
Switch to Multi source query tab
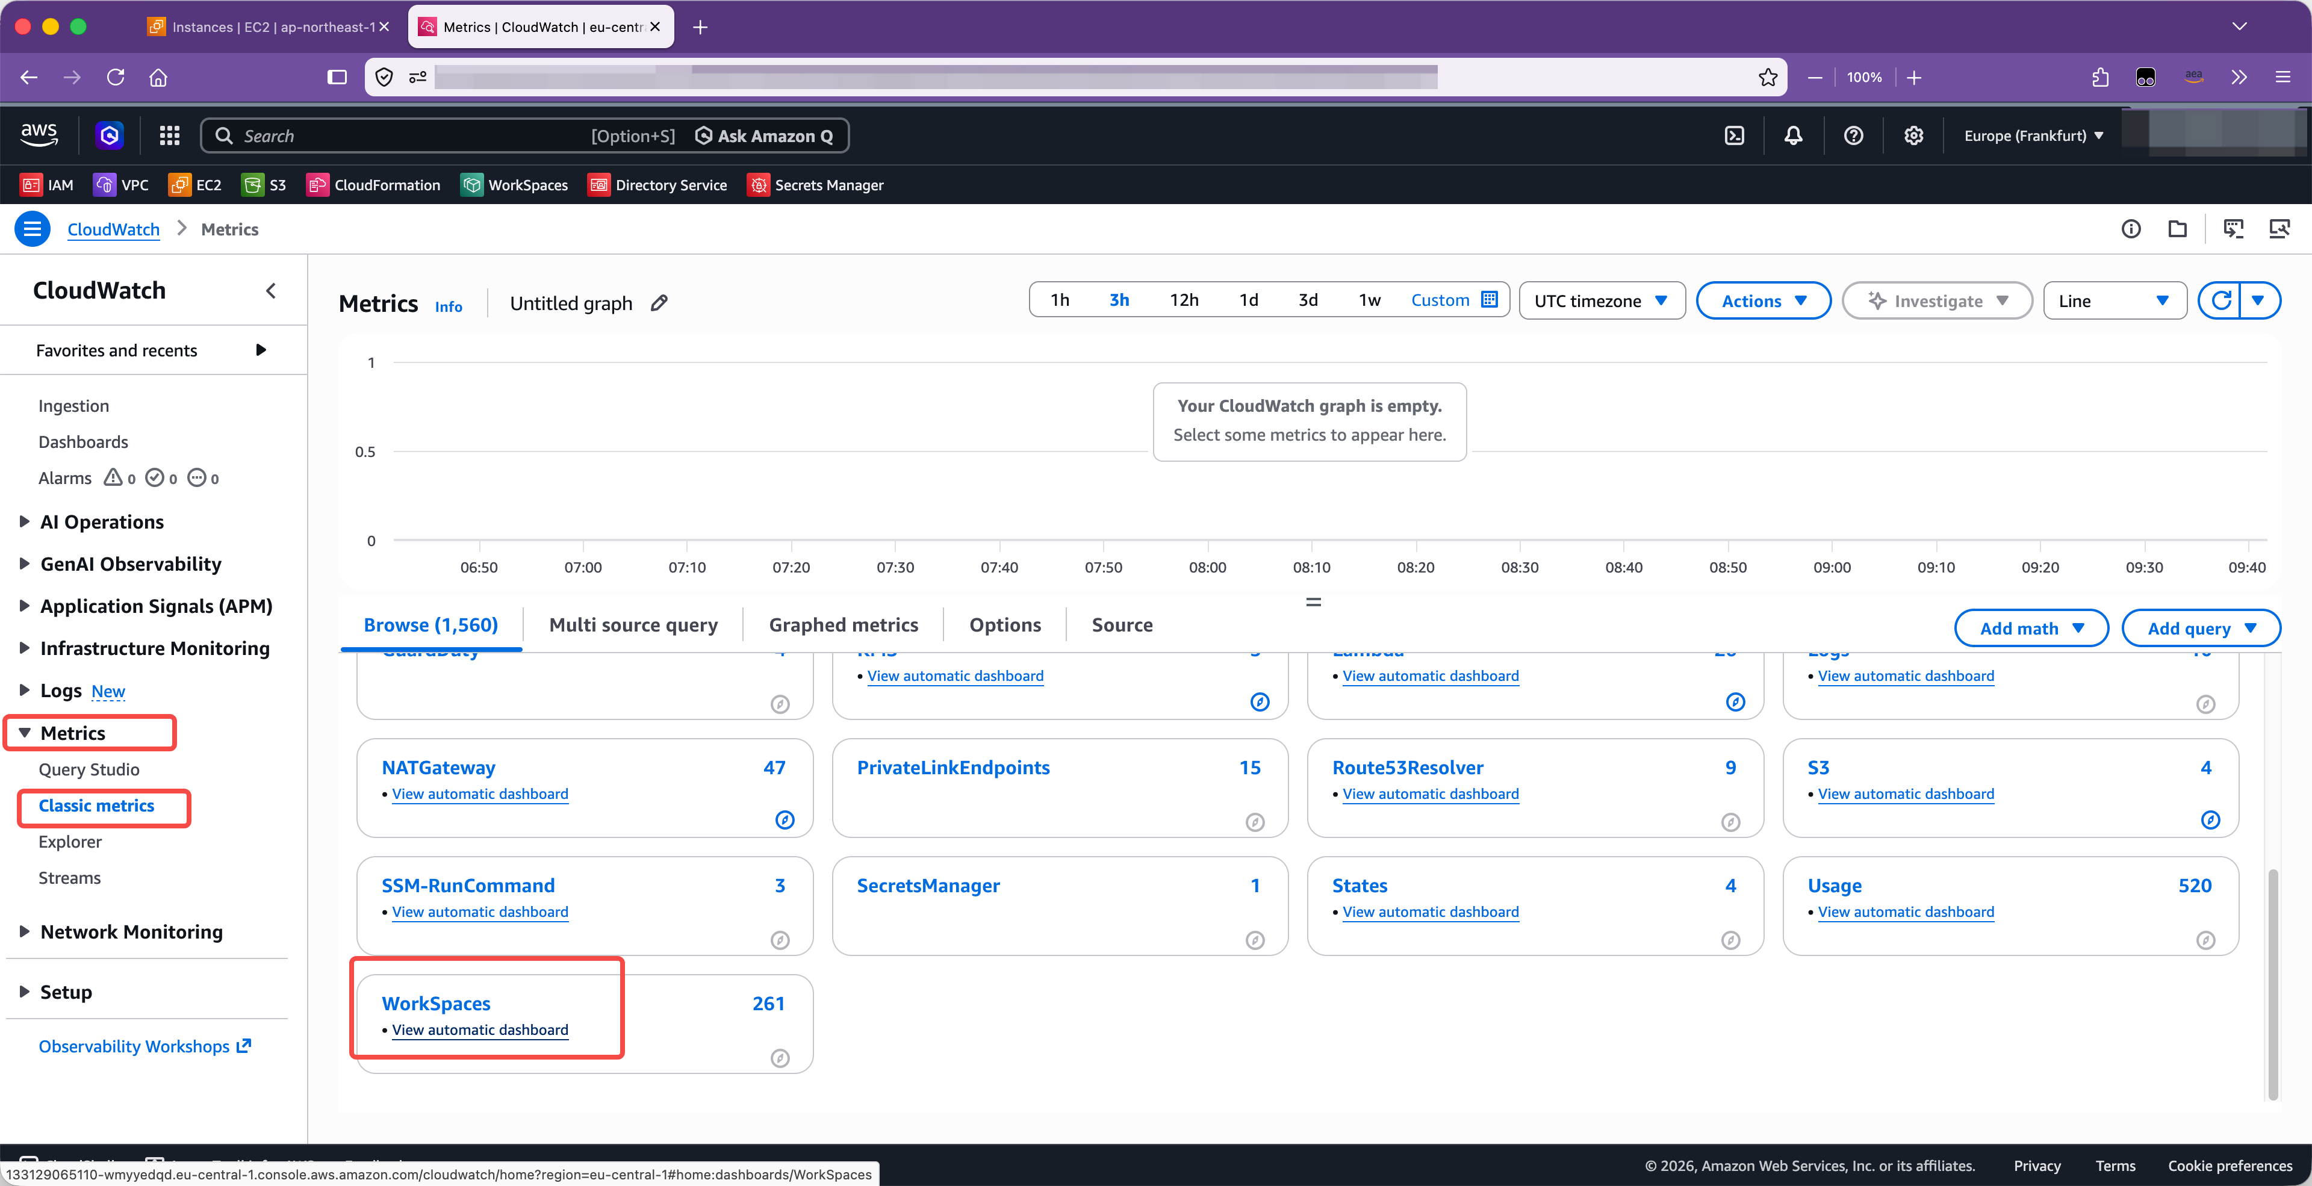633,624
